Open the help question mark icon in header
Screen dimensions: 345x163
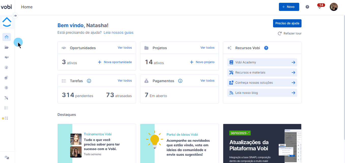307,7
